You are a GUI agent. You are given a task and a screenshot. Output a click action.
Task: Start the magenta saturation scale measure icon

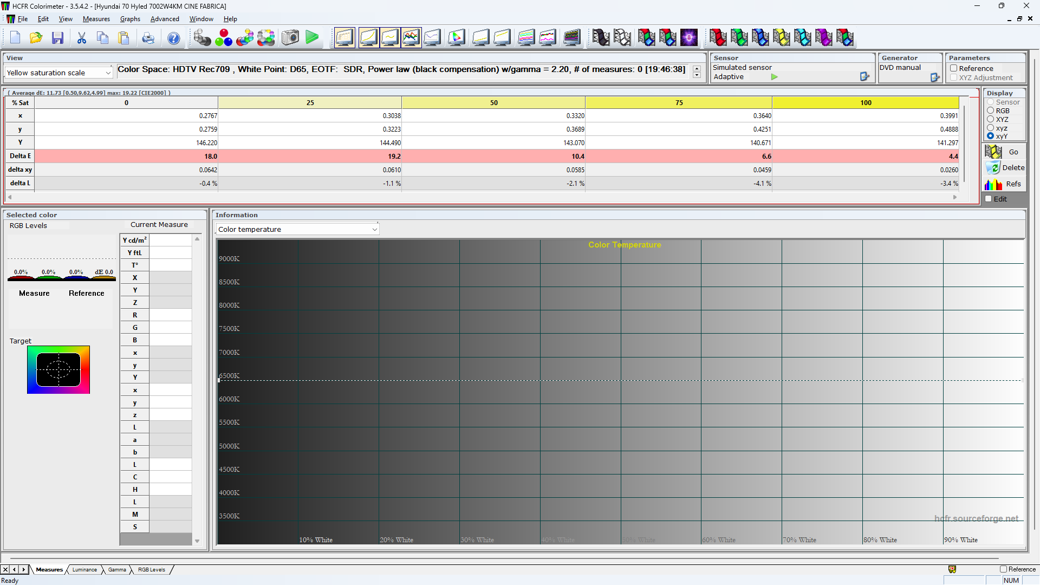tap(824, 37)
